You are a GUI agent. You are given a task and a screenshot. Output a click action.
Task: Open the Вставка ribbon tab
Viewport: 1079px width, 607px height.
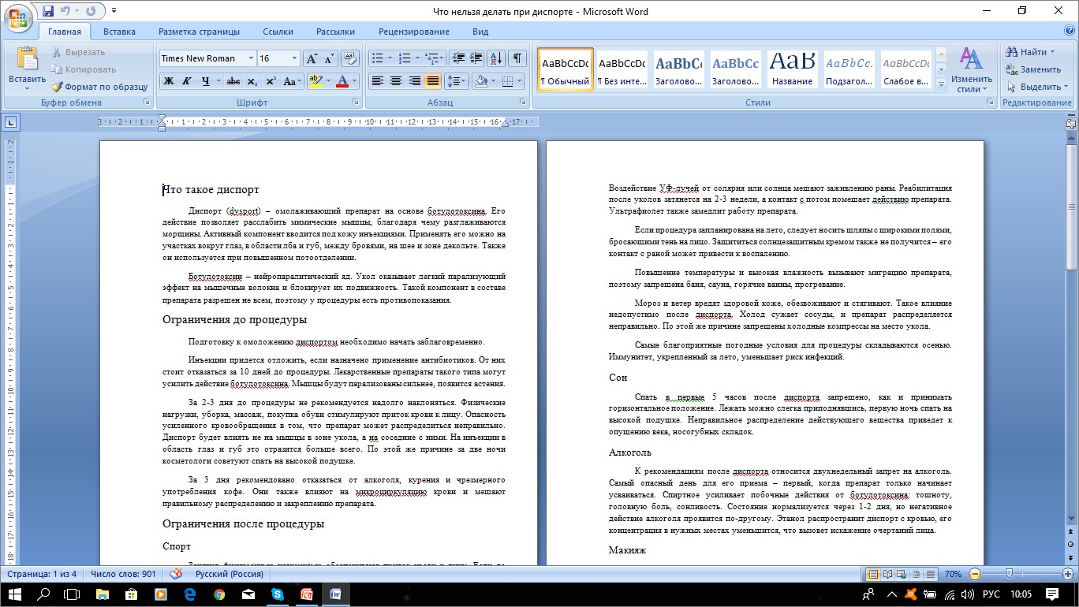[119, 32]
